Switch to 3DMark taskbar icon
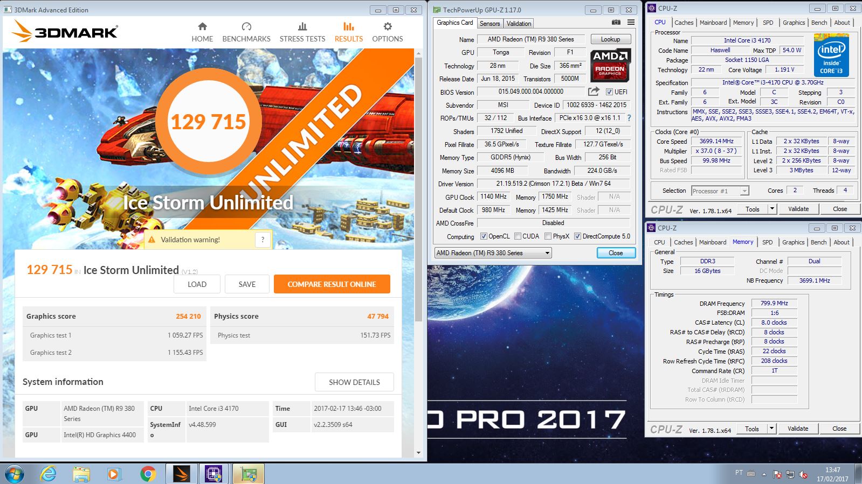The image size is (862, 484). pyautogui.click(x=182, y=474)
